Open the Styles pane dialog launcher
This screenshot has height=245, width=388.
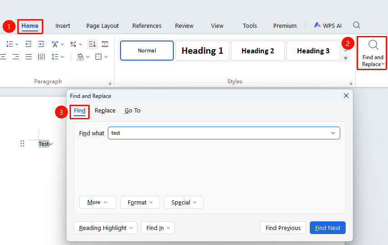[351, 83]
